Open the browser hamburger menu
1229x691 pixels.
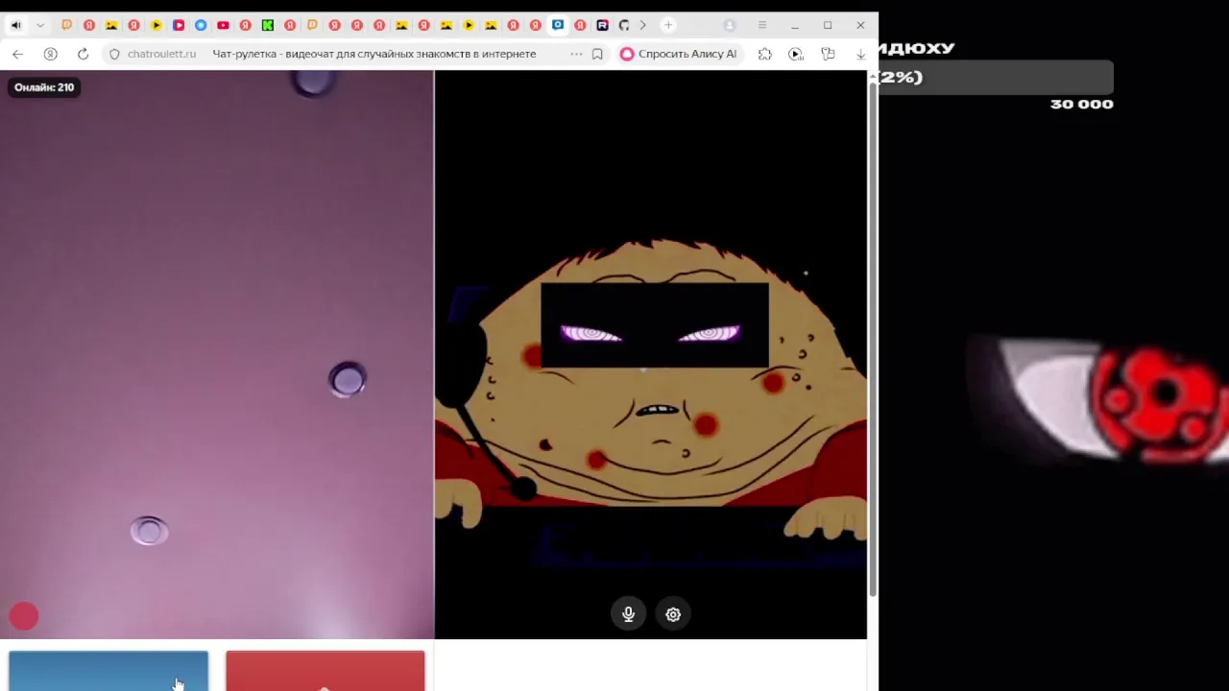[762, 25]
